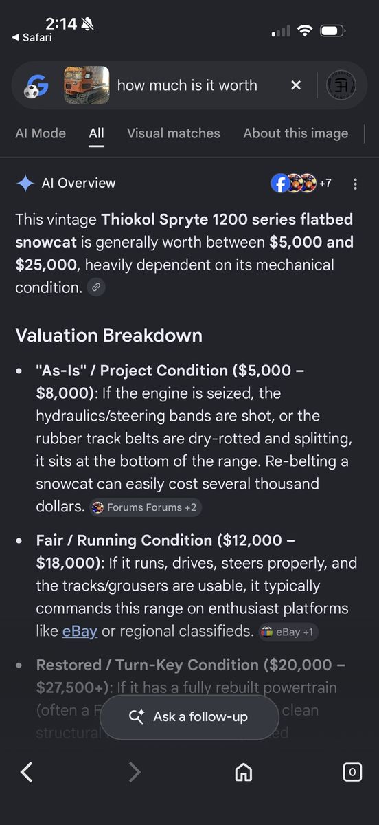Tap the link chip icon after 'condition.'
Image resolution: width=379 pixels, height=825 pixels.
pyautogui.click(x=97, y=287)
